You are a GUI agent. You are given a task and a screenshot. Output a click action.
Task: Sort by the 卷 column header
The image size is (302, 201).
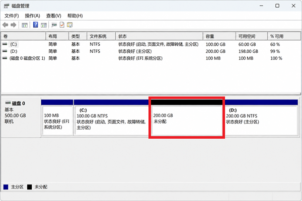pyautogui.click(x=23, y=36)
